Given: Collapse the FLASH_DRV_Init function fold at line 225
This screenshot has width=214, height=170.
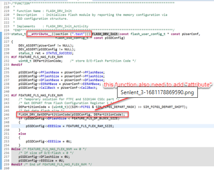Looking at the screenshot, I should (x=10, y=34).
